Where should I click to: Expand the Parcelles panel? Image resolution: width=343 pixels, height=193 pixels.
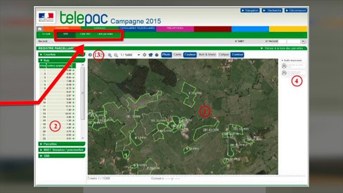(62, 144)
